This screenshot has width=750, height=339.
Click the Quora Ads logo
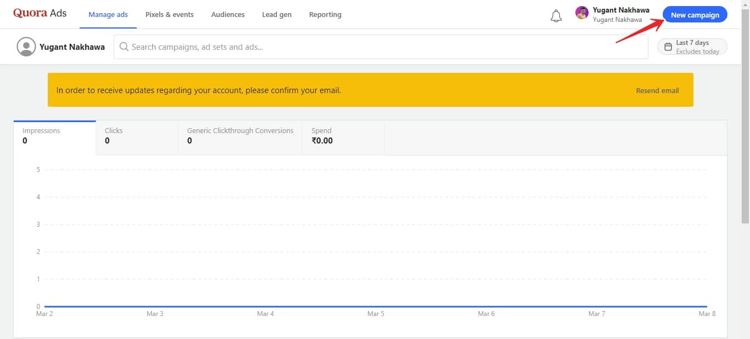(x=40, y=13)
